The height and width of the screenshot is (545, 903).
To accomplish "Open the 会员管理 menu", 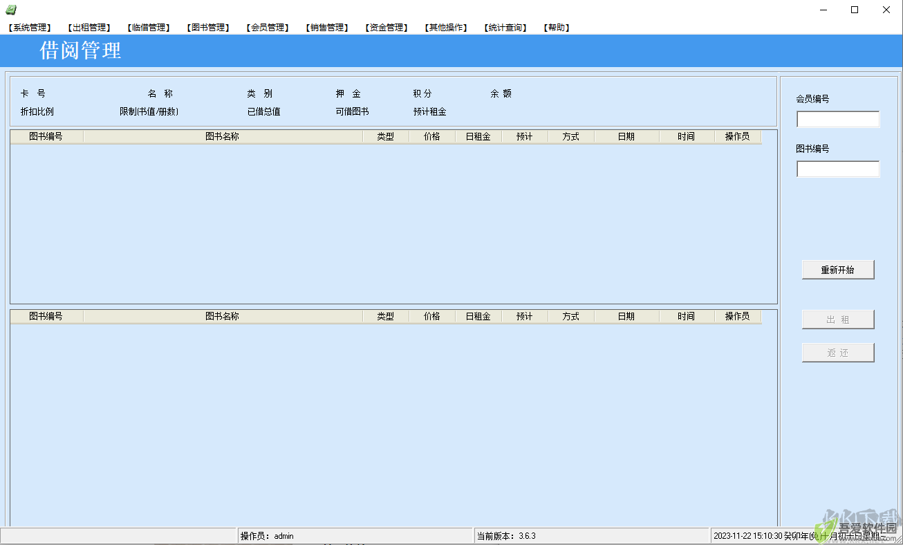I will coord(266,28).
